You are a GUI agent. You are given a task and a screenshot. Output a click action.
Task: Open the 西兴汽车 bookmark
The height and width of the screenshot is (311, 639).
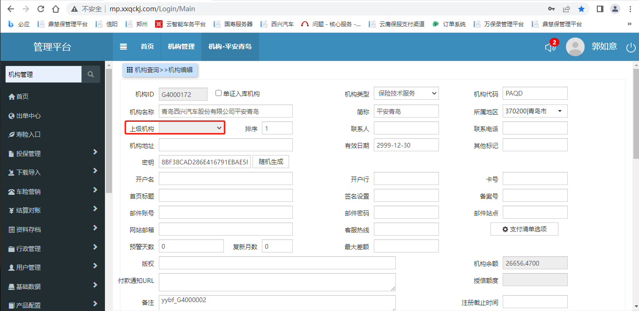point(277,24)
